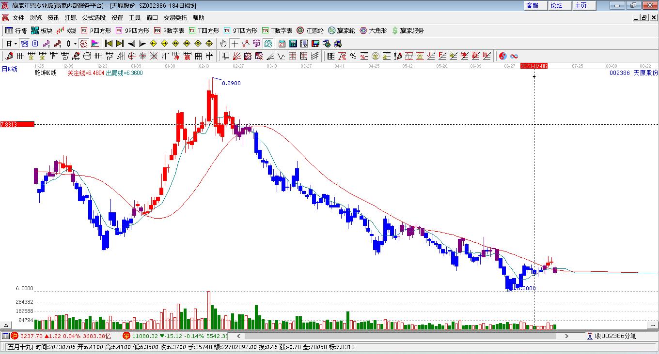Open 赢家服务 dollar-sign service
659x354 pixels.
tap(408, 30)
